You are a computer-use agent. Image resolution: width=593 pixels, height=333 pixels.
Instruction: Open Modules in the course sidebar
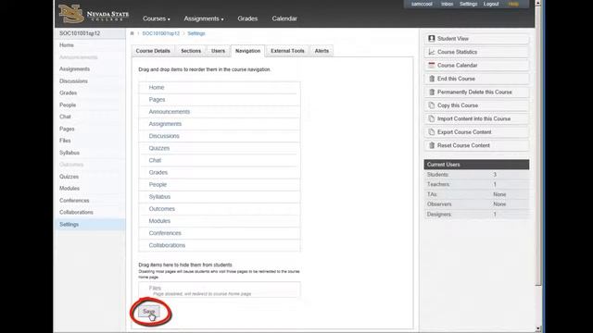point(69,189)
